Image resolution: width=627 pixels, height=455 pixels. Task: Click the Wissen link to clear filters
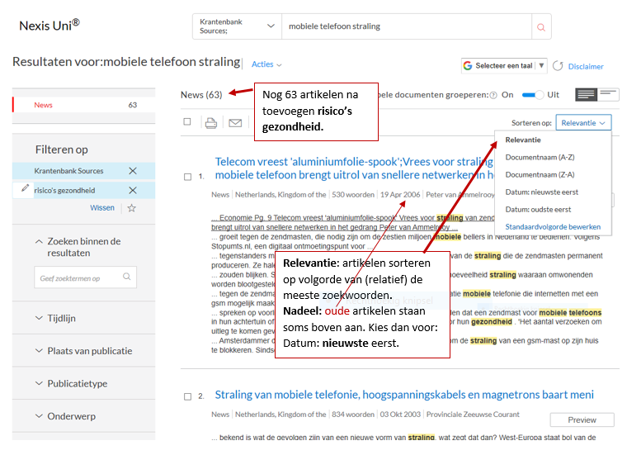click(x=102, y=208)
